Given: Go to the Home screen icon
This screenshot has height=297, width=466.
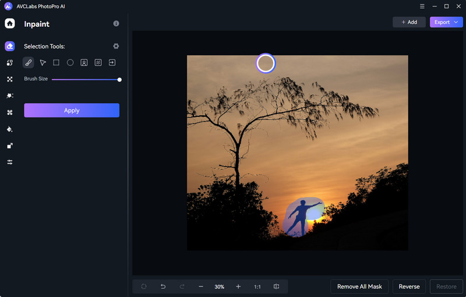Looking at the screenshot, I should [x=9, y=23].
